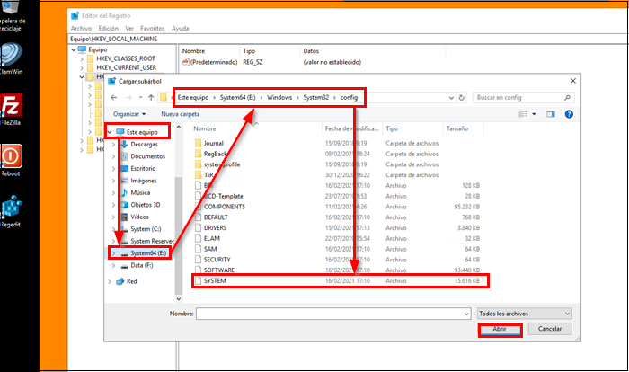This screenshot has width=629, height=372.
Task: Click Windows in breadcrumb path
Action: (x=279, y=98)
